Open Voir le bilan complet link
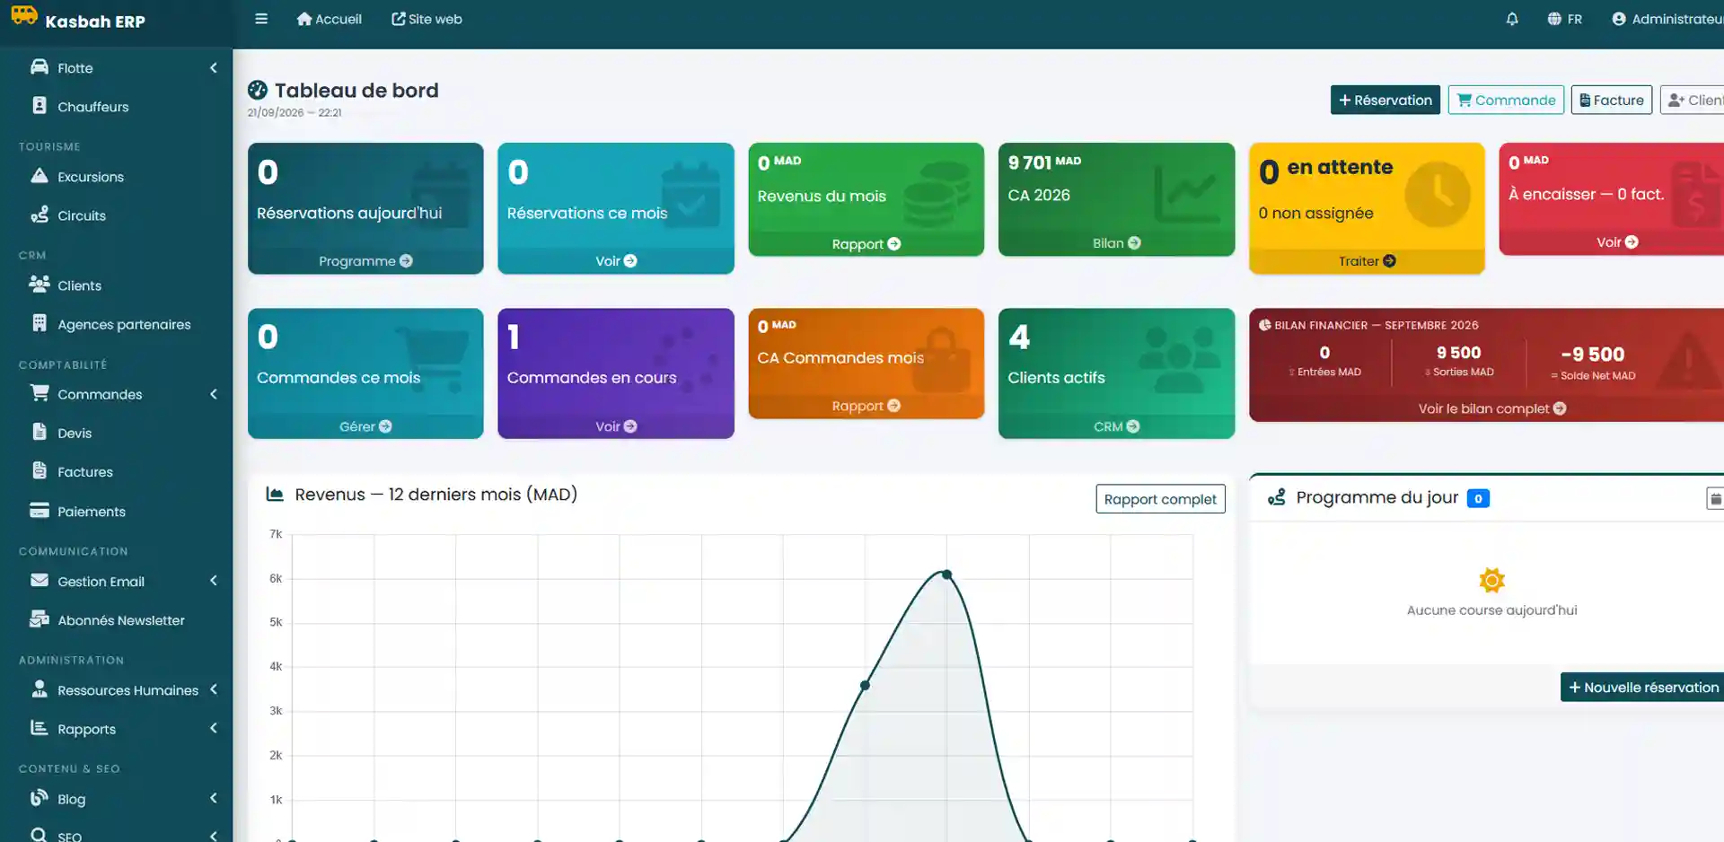Screen dimensions: 1724x842 [1491, 408]
